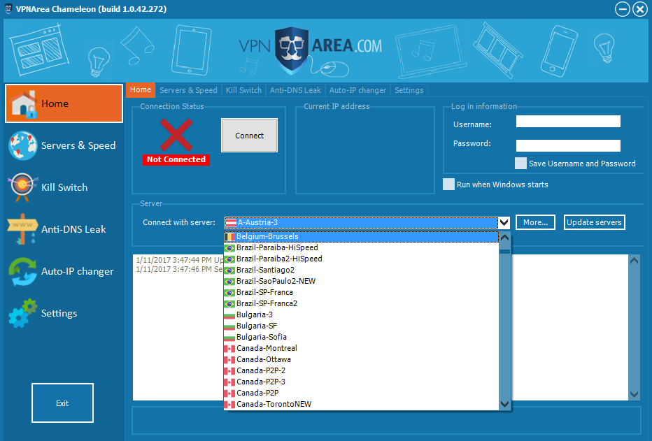Choose Brazil-Santiago2 server
Screen dimensions: 652x441
[x=361, y=270]
